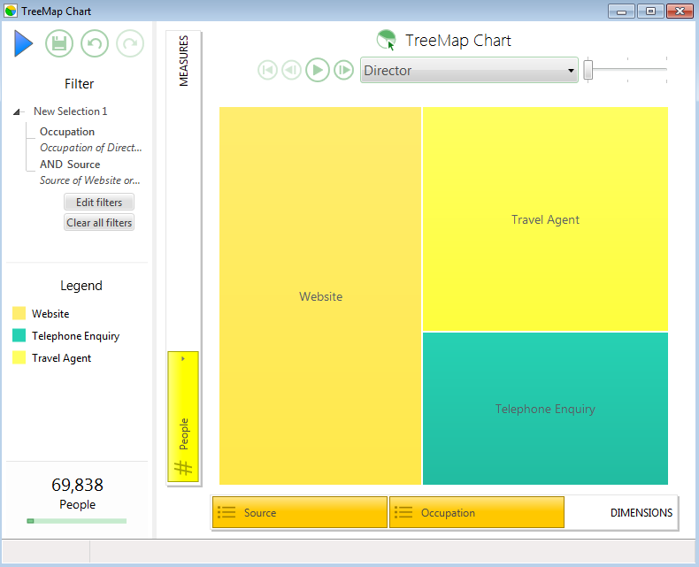
Task: Select the Occupation dimension tab
Action: (477, 513)
